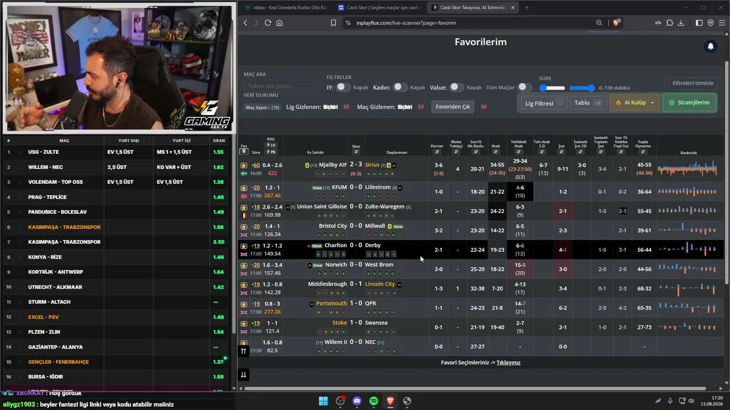The image size is (730, 410).
Task: Unfavorite the Mjallby AIF match star
Action: click(x=244, y=165)
